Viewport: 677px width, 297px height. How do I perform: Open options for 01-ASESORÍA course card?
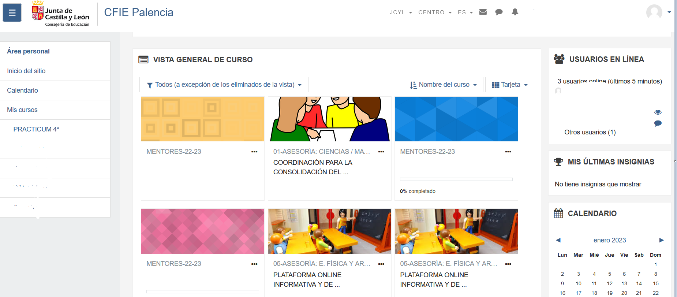tap(381, 152)
